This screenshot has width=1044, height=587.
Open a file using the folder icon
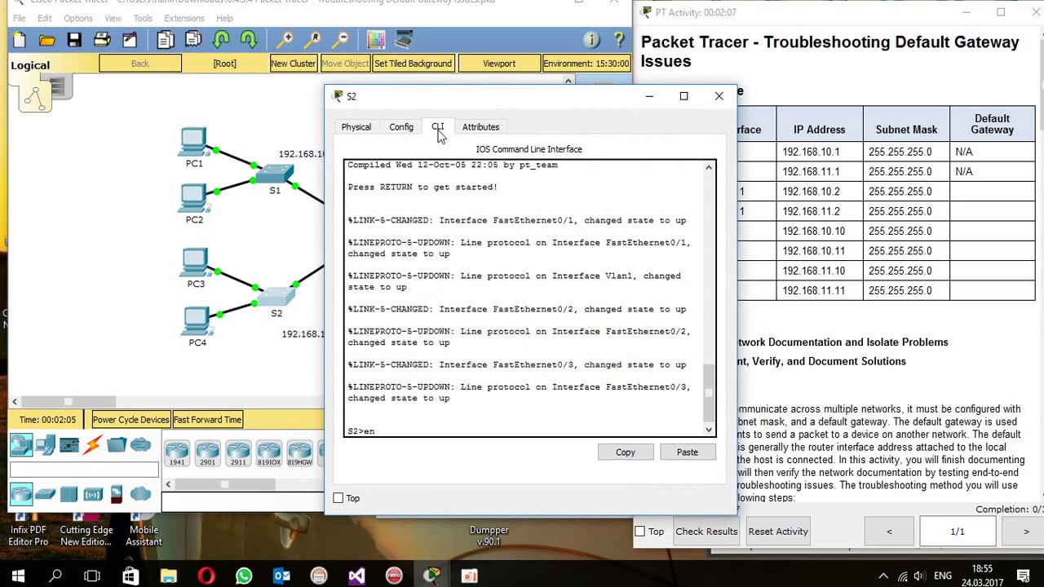(x=46, y=40)
